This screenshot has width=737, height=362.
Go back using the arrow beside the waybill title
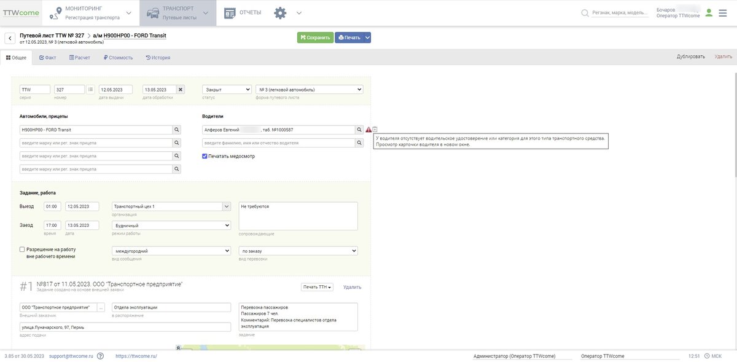10,39
